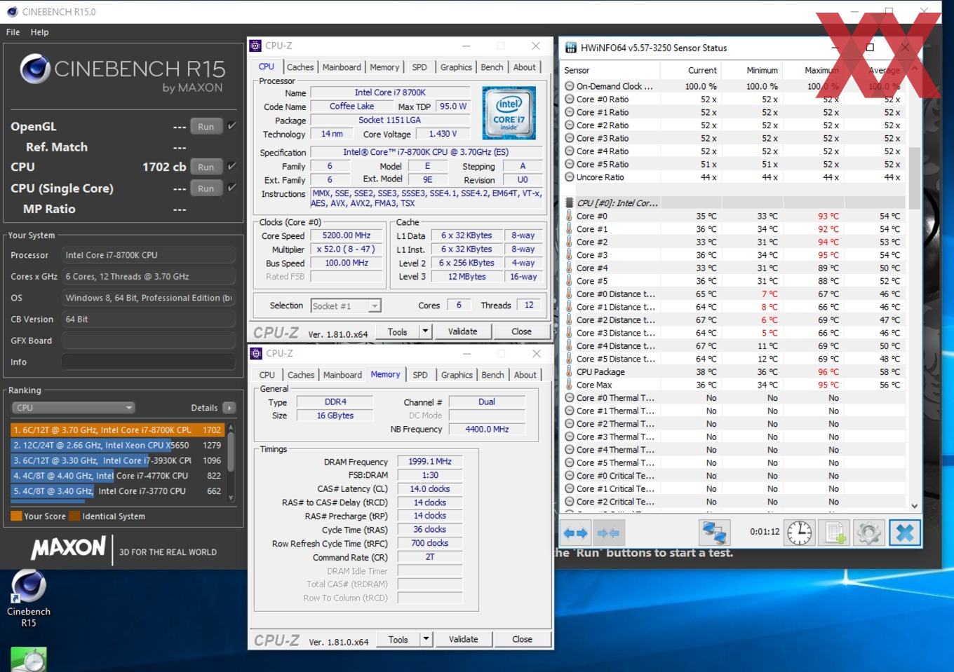Click HWiNFO expand sensors arrows button
954x672 pixels.
click(x=576, y=533)
